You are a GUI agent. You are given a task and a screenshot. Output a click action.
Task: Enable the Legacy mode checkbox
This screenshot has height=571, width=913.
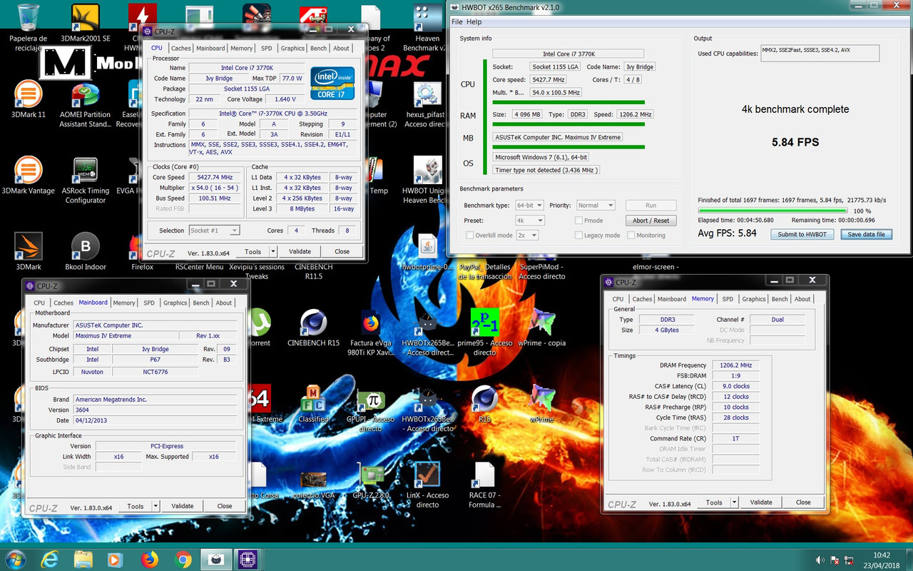click(578, 235)
